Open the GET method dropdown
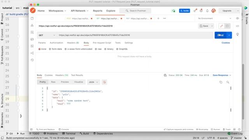Image resolution: width=249 pixels, height=140 pixels. coord(47,35)
